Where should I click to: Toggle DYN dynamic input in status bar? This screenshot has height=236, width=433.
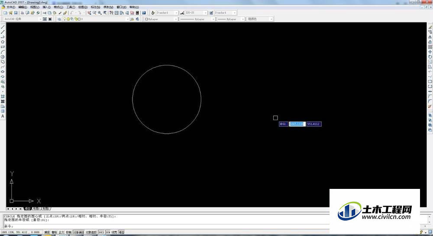point(108,233)
